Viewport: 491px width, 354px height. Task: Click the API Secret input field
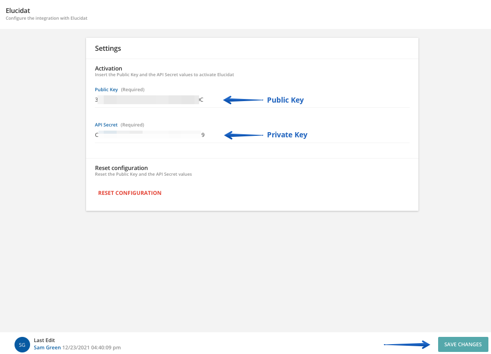pos(252,135)
